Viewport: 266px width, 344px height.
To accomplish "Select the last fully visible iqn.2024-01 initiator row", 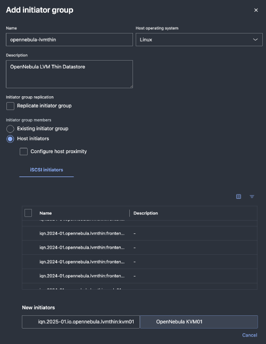I will [139, 276].
